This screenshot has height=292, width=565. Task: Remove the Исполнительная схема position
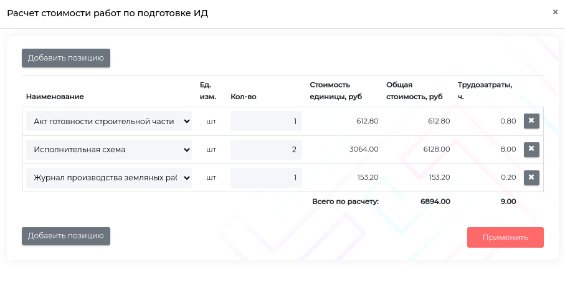[531, 149]
